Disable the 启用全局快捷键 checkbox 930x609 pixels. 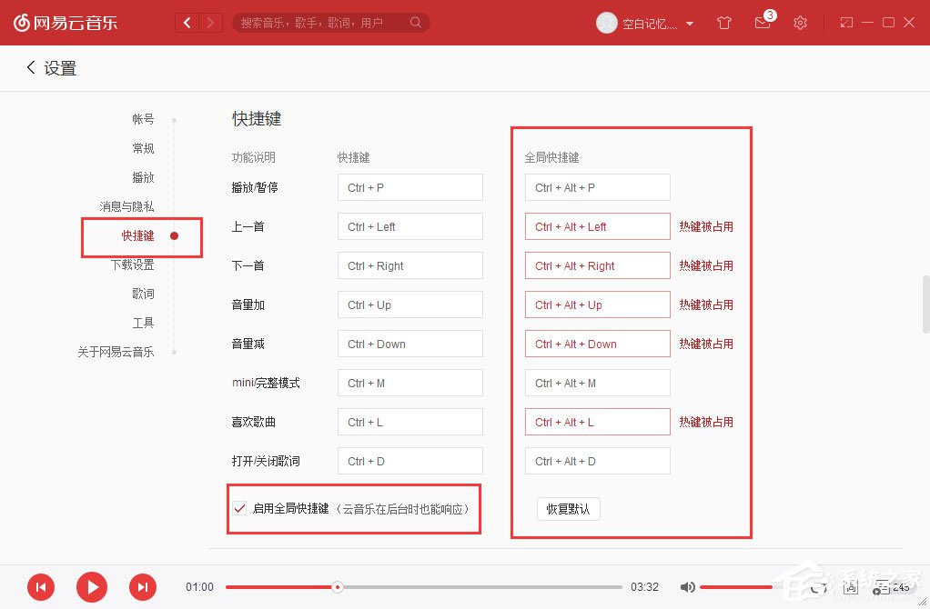(x=238, y=509)
